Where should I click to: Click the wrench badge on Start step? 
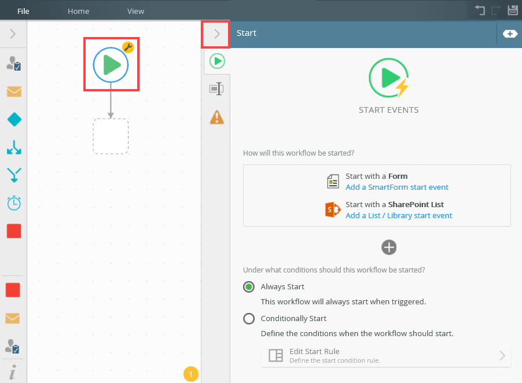click(x=128, y=47)
